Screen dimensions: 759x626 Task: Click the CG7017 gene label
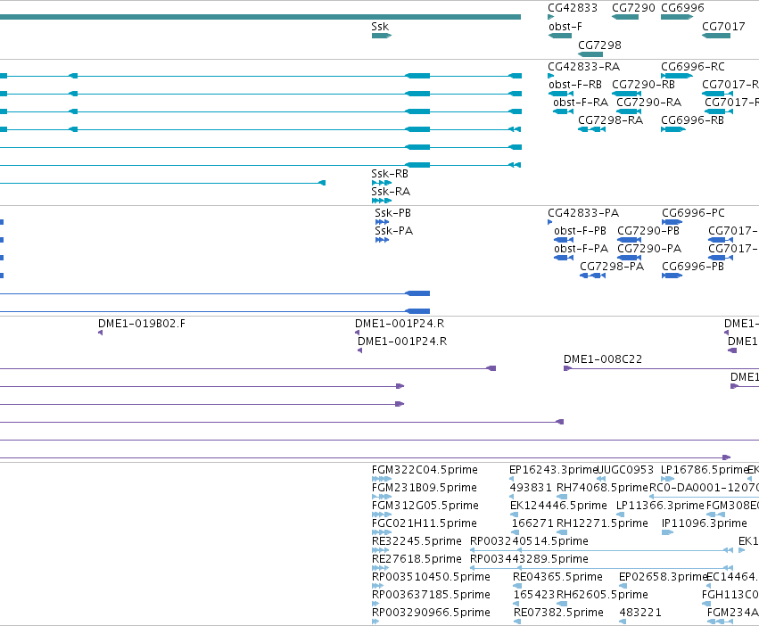pyautogui.click(x=723, y=27)
